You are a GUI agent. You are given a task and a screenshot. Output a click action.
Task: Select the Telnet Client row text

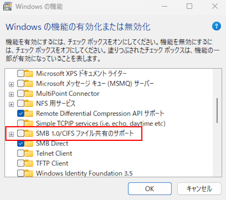coord(54,153)
